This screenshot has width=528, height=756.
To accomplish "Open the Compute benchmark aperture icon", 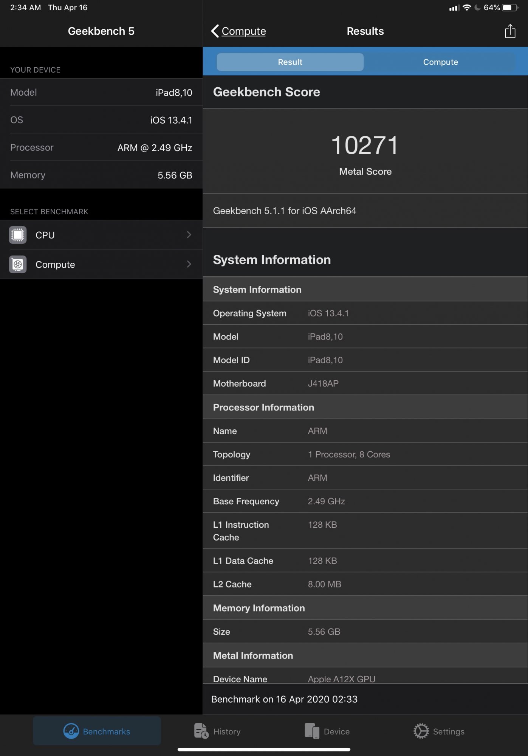I will [18, 264].
